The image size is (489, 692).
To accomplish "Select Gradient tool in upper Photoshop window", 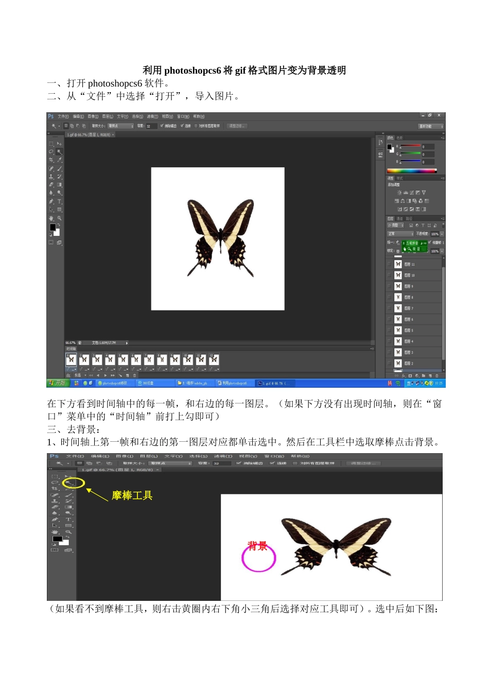I will 59,184.
